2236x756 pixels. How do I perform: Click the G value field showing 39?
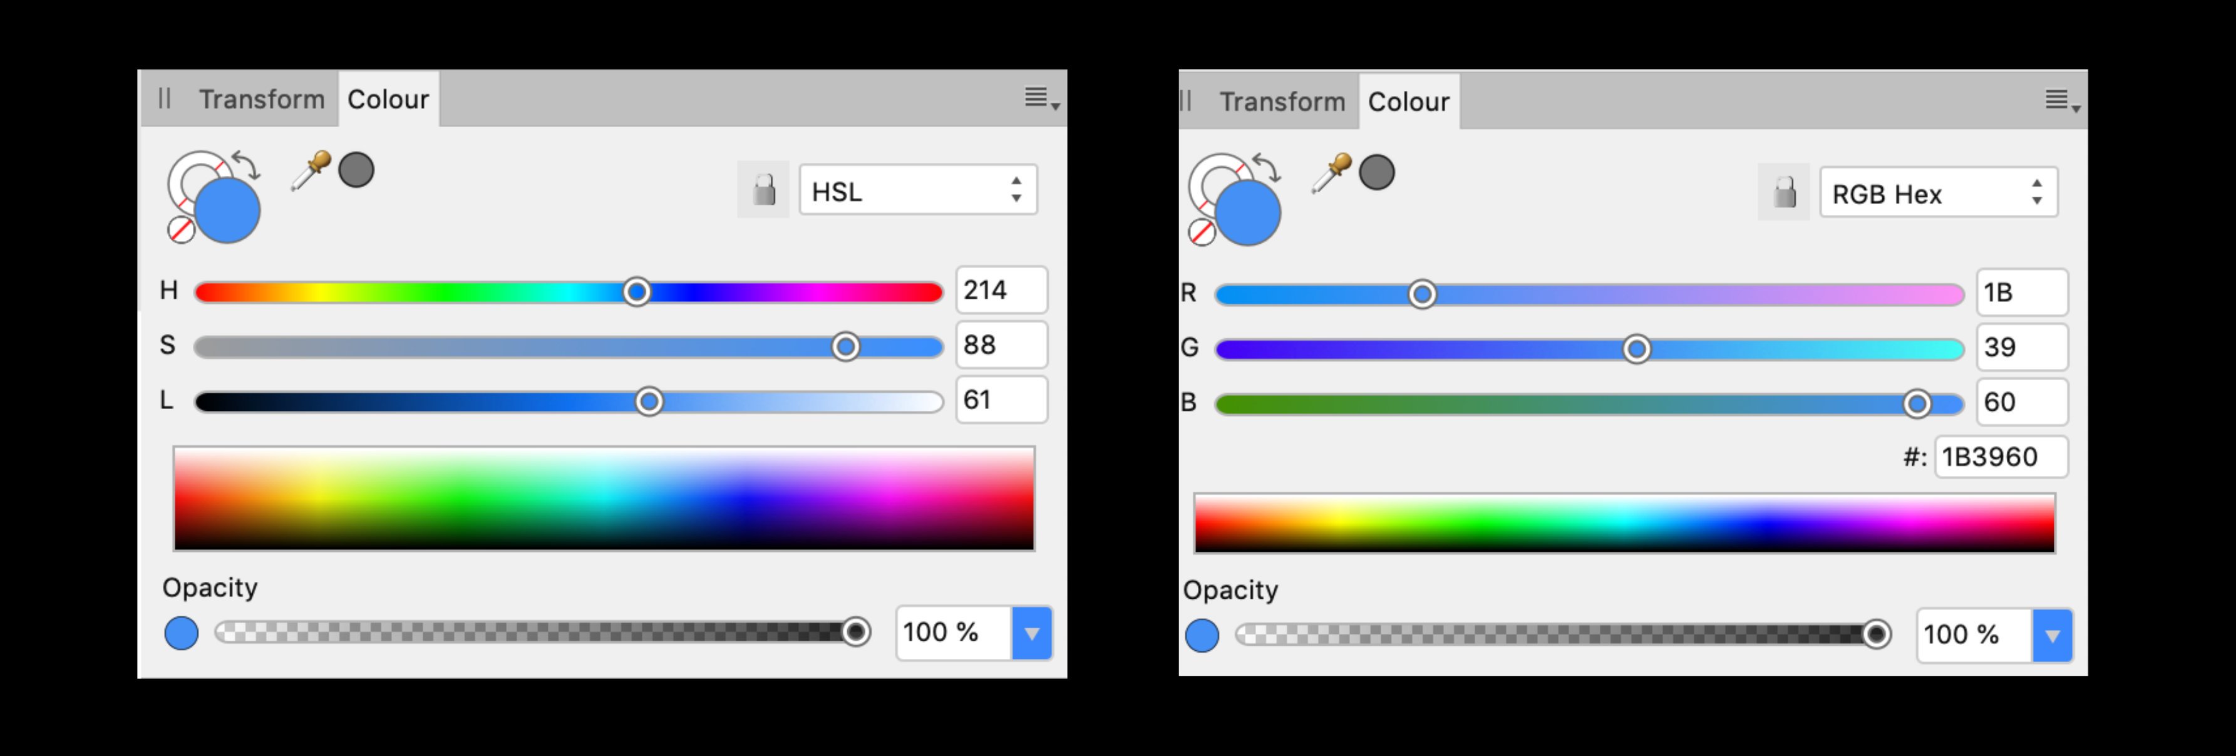pos(2022,347)
